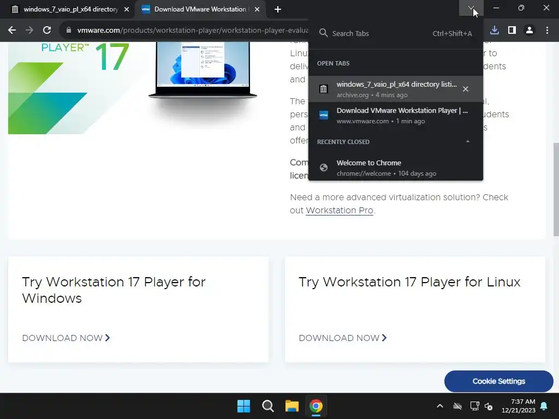Open File Explorer from taskbar
Viewport: 559px width, 419px height.
[x=292, y=406]
